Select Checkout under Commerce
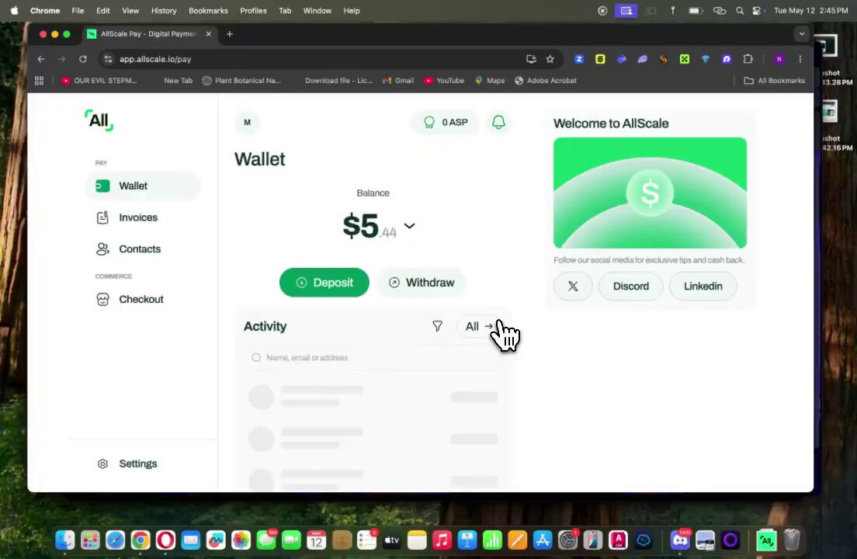This screenshot has width=857, height=559. point(130,300)
